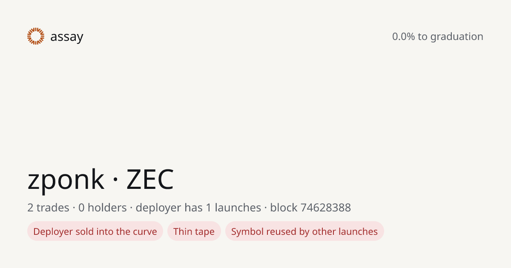Click the Deployer sold into the curve tag
Viewport: 511px width, 268px height.
[x=95, y=231]
